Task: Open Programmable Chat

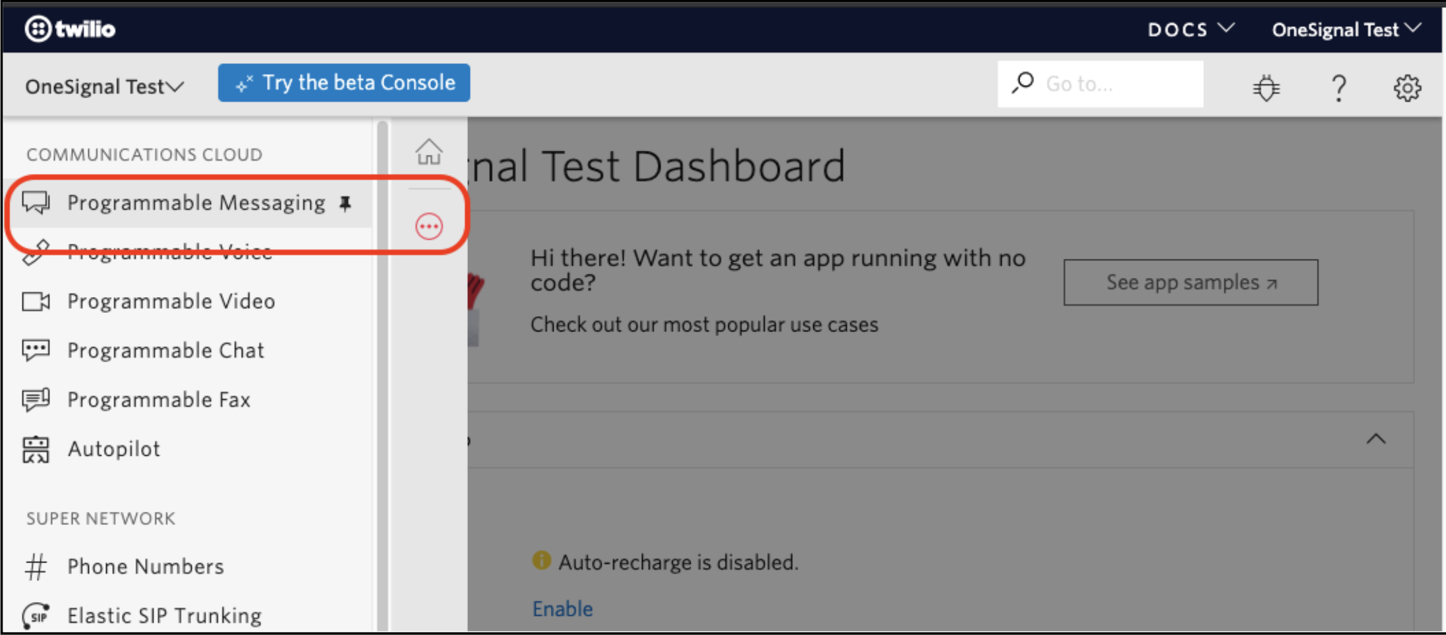Action: pos(166,350)
